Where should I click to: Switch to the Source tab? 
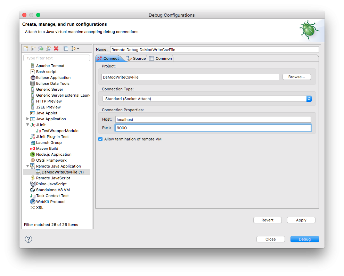(x=136, y=58)
